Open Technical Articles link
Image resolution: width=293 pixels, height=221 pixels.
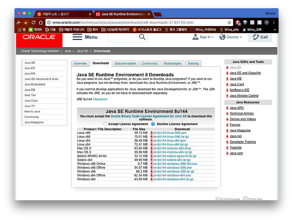click(242, 113)
